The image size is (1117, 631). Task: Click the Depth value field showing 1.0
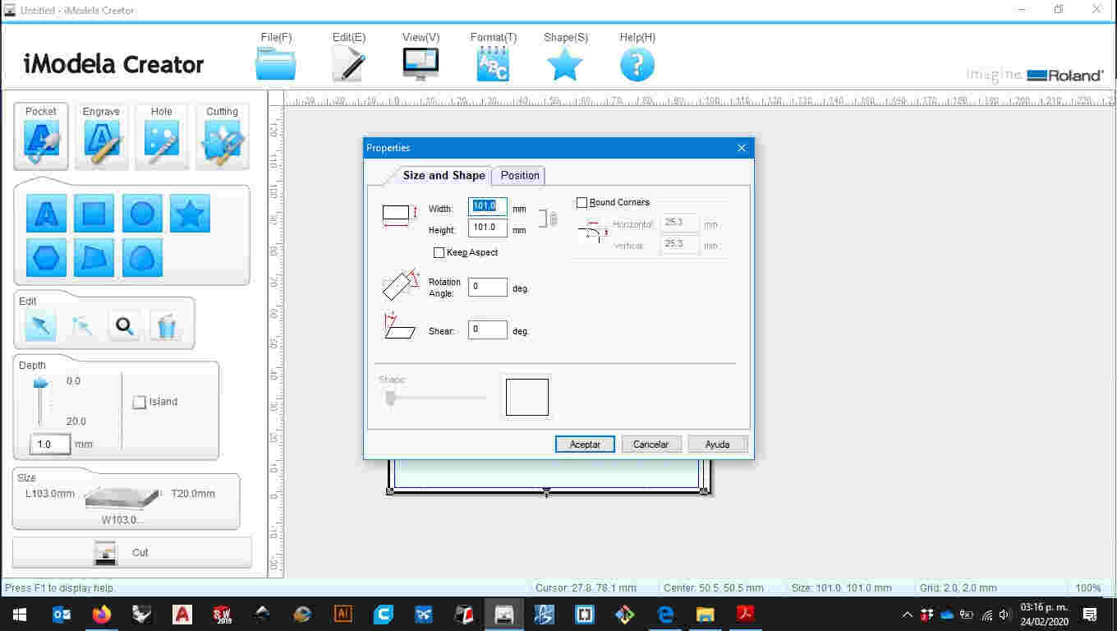50,444
